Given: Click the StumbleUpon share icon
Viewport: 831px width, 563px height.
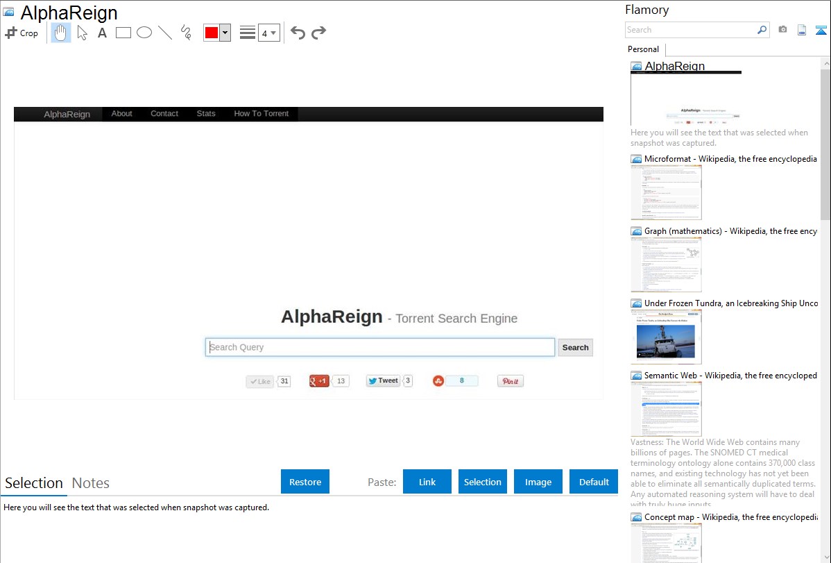Looking at the screenshot, I should pos(438,381).
